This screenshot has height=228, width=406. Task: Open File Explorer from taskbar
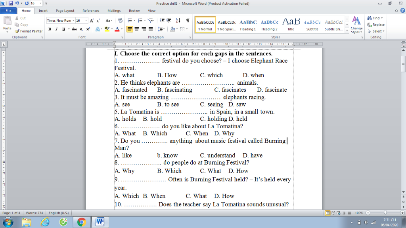(27, 222)
